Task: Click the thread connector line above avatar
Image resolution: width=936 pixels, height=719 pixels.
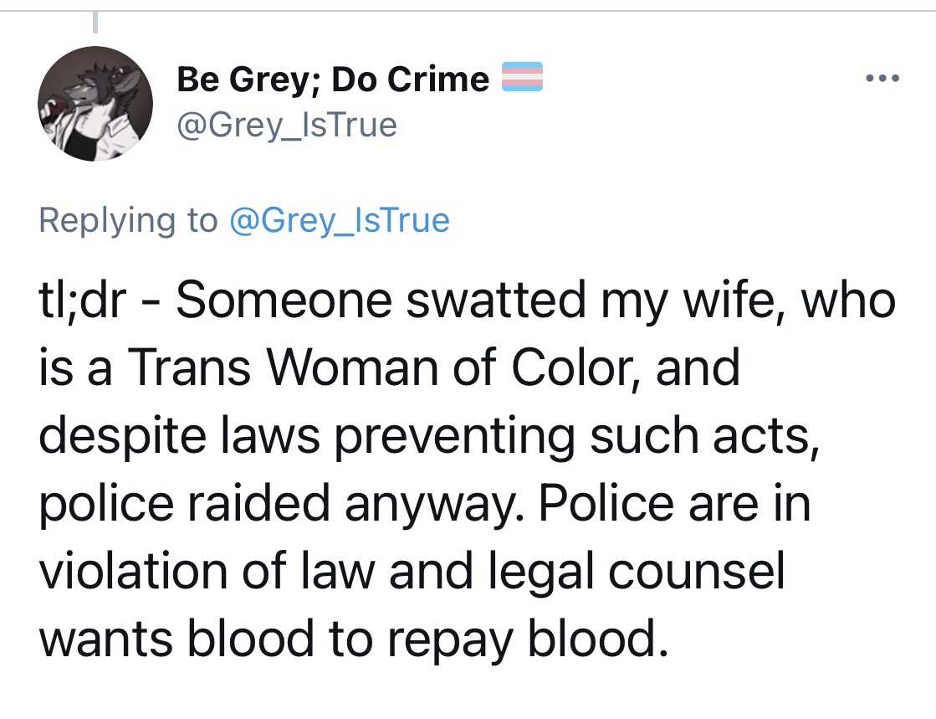Action: point(95,22)
